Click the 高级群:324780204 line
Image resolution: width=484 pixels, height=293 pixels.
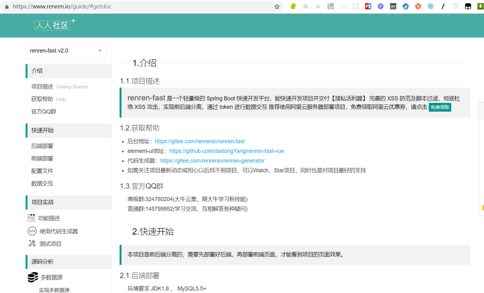point(187,199)
